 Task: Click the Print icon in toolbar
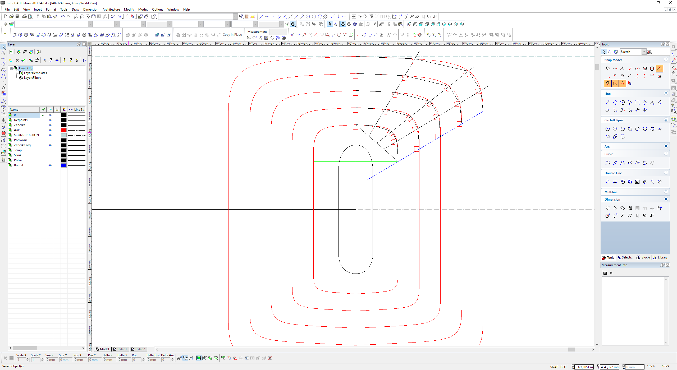point(24,16)
